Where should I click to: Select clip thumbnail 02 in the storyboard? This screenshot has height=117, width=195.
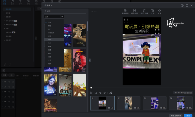129,103
